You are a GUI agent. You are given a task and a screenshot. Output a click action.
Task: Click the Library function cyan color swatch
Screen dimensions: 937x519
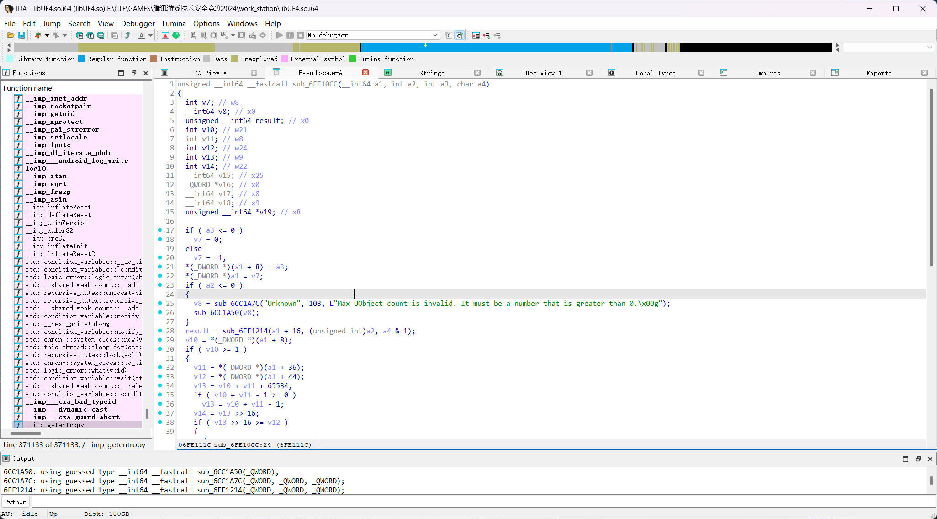(10, 59)
